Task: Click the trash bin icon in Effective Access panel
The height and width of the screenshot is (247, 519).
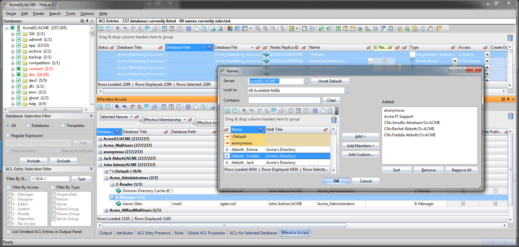Action: [511, 116]
